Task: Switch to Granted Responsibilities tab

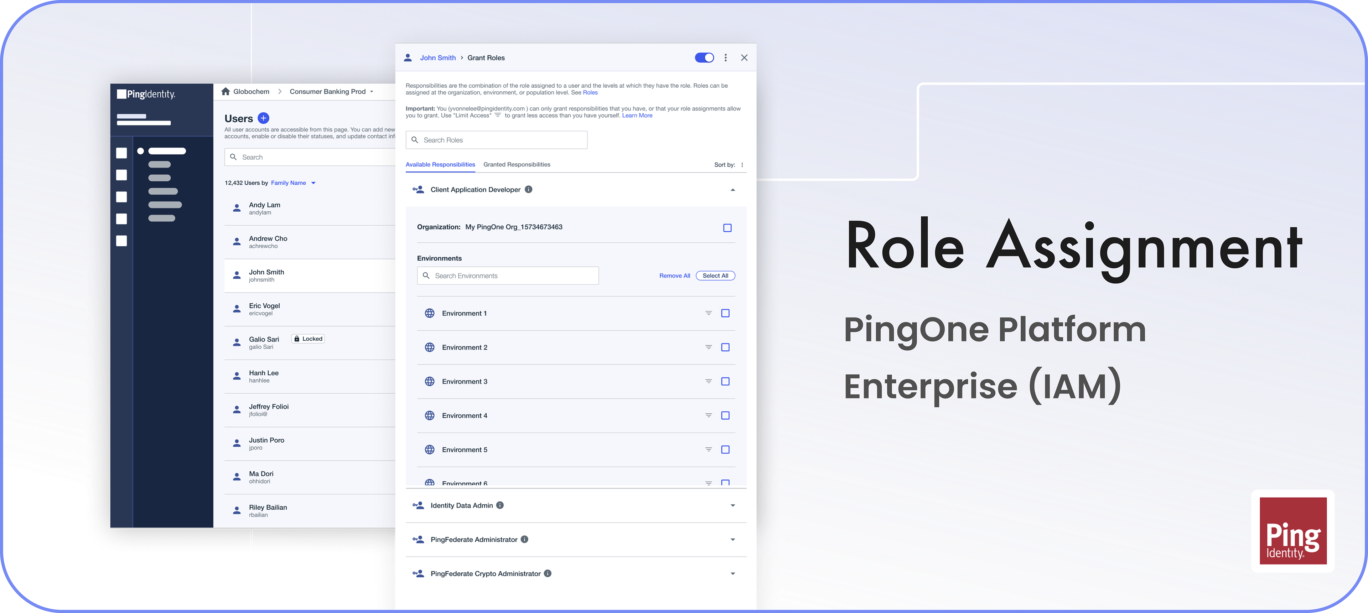Action: 516,165
